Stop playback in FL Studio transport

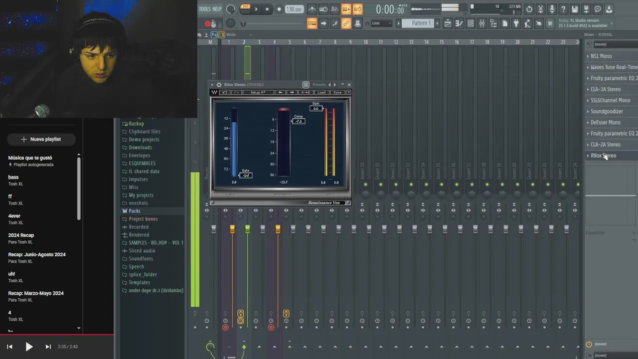[x=267, y=9]
